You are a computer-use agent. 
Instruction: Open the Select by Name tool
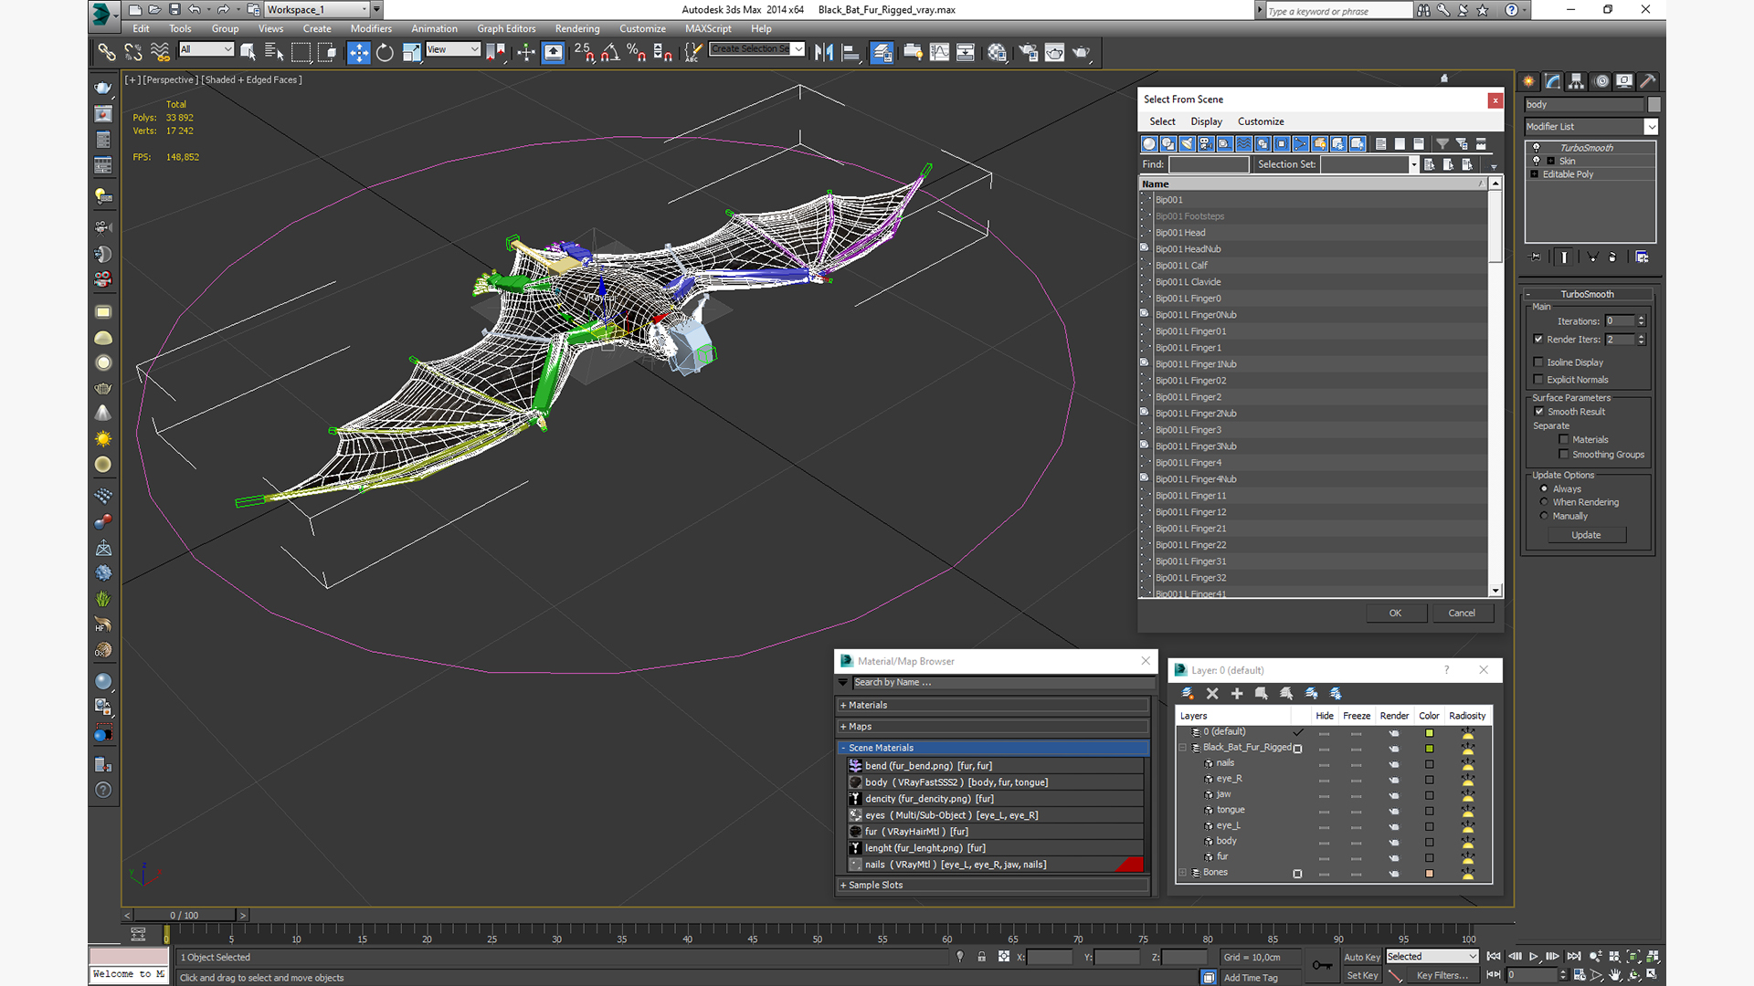coord(273,52)
